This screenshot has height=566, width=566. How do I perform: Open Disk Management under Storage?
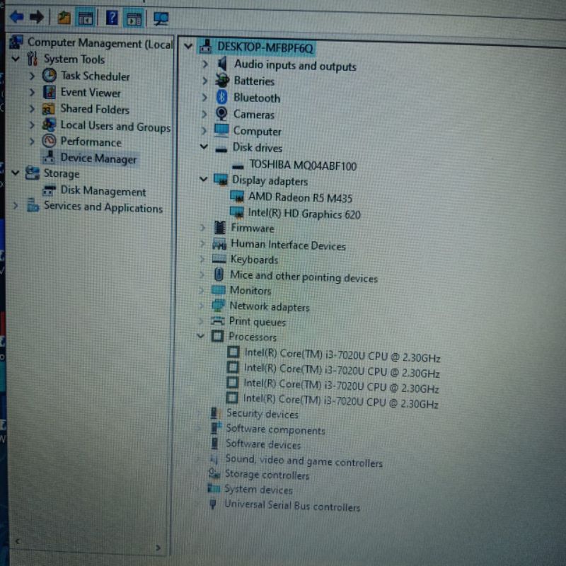coord(103,191)
